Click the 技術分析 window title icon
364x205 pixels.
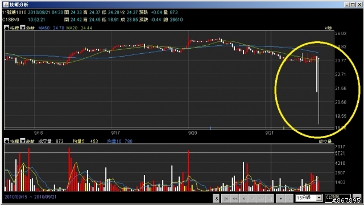[x=6, y=5]
